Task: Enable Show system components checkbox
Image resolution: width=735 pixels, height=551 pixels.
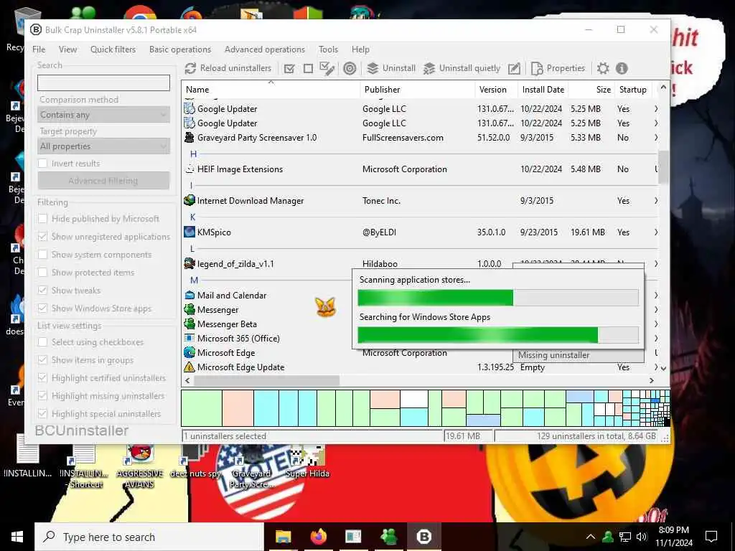Action: coord(42,255)
